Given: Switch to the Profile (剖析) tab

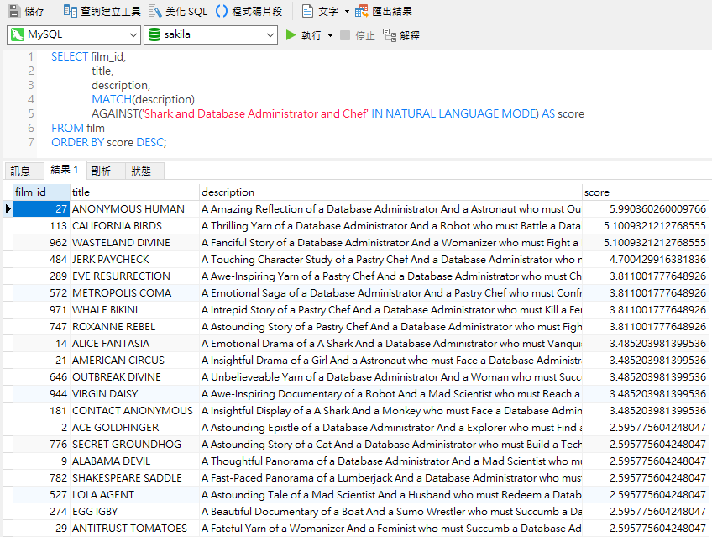Looking at the screenshot, I should click(101, 171).
